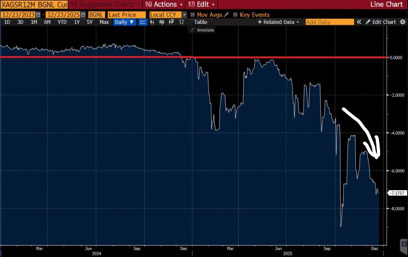The image size is (408, 257).
Task: Open the Daily periodicity dropdown
Action: tap(124, 22)
